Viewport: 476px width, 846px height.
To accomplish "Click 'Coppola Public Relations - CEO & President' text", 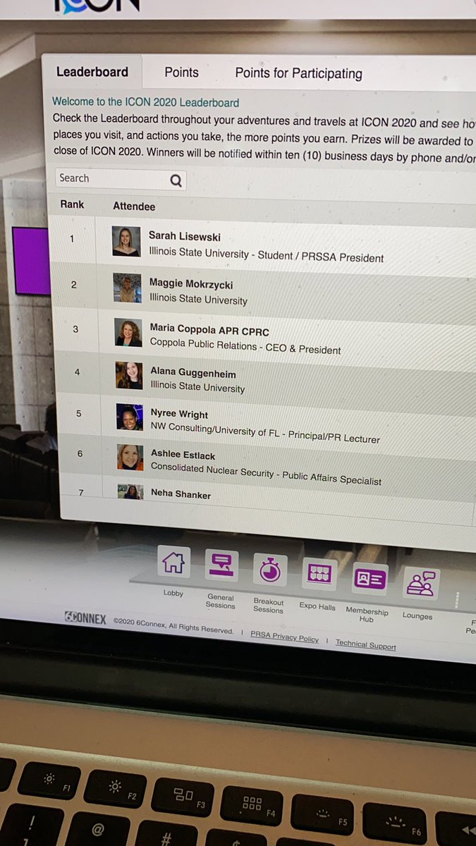I will pos(245,345).
